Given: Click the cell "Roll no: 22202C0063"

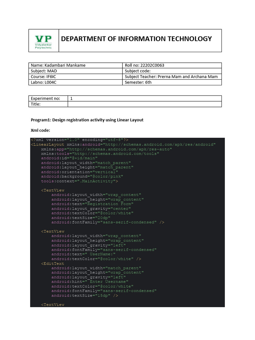Looking at the screenshot, I should [x=172, y=65].
